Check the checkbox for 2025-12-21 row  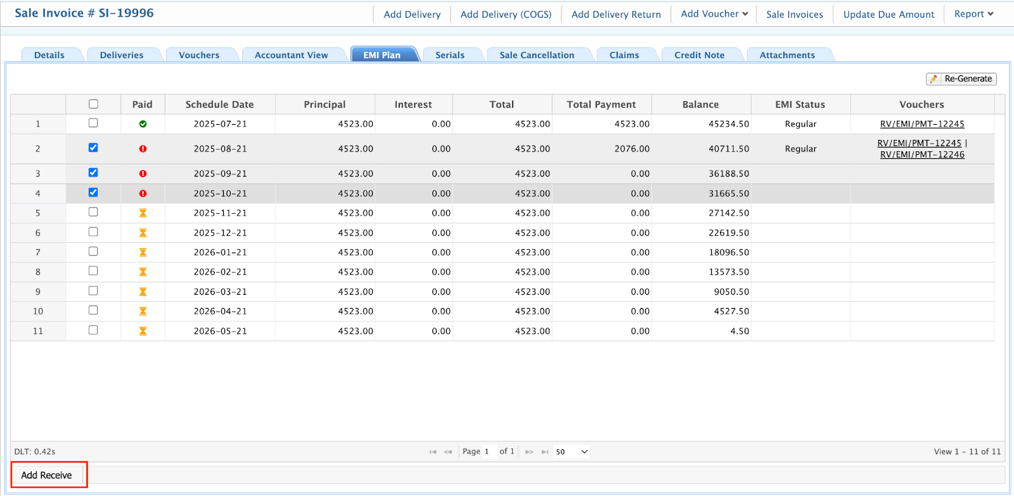[93, 232]
